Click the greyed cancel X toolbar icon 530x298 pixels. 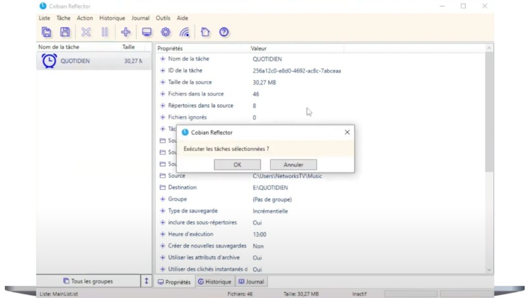point(86,32)
